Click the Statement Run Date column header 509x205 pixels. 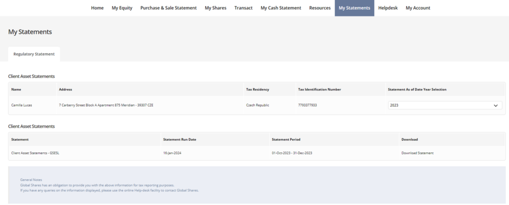tap(179, 139)
